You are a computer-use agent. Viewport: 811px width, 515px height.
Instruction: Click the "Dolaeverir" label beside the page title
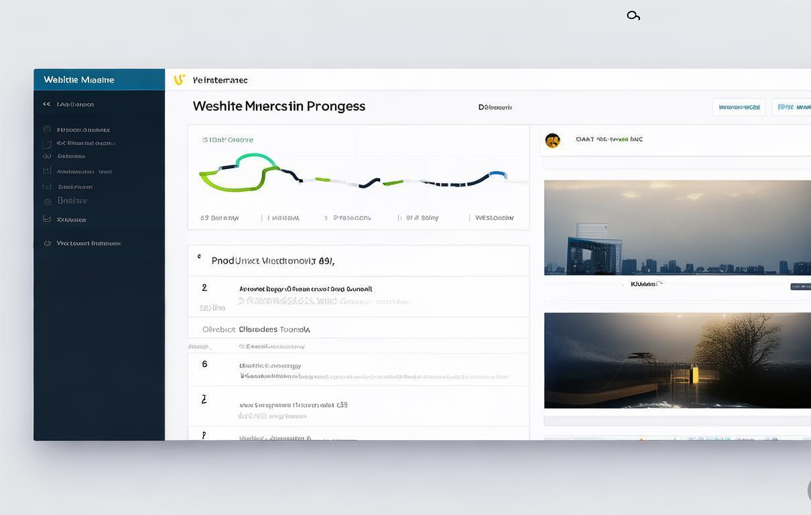pyautogui.click(x=495, y=107)
